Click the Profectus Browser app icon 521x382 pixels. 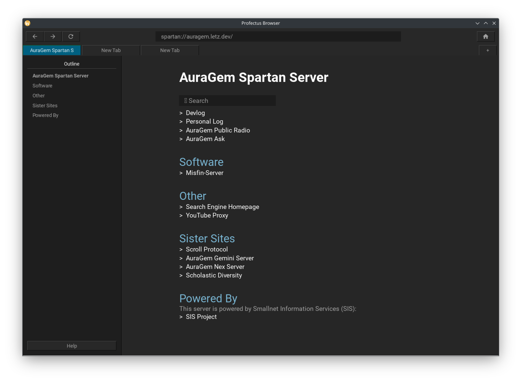[27, 23]
